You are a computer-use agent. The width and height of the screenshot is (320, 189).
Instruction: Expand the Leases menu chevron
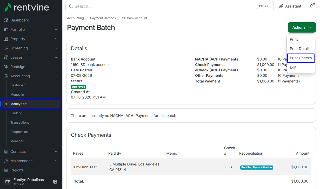pyautogui.click(x=56, y=57)
